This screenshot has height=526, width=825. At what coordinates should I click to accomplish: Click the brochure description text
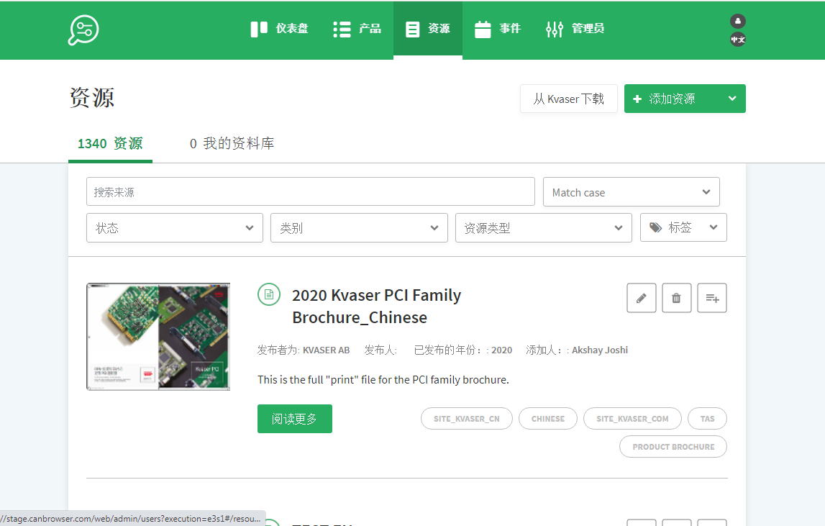[x=383, y=380]
